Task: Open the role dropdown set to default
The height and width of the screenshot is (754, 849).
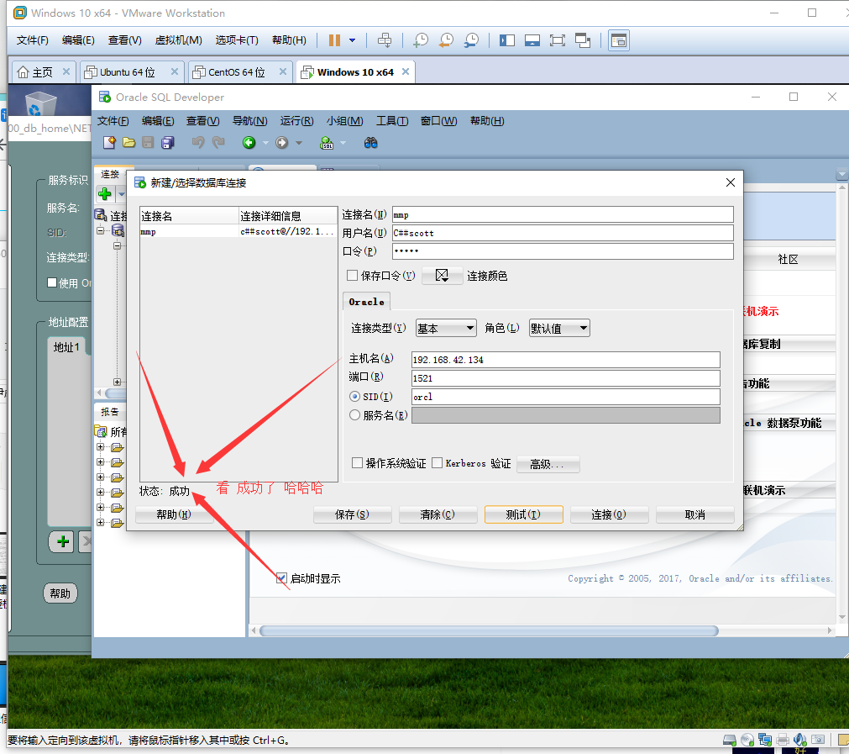Action: pos(559,328)
